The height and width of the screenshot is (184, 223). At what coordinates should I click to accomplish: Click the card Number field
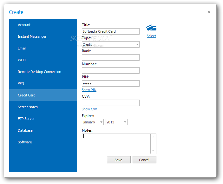pyautogui.click(x=111, y=70)
